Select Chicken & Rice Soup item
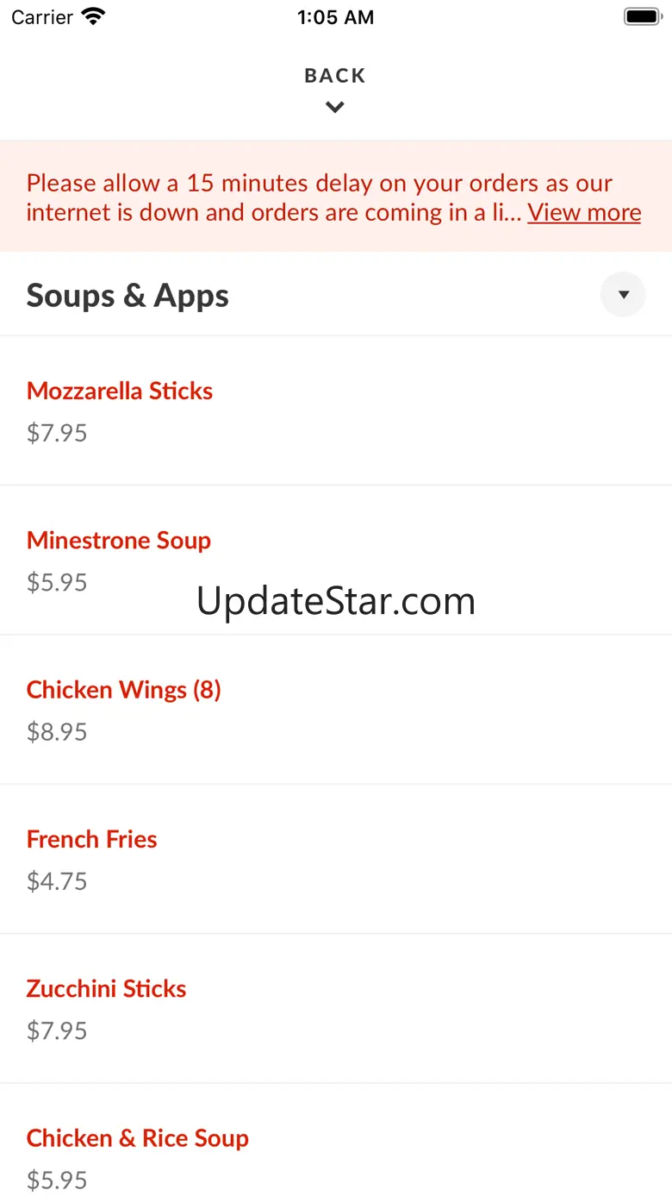This screenshot has height=1196, width=672. pos(138,1138)
